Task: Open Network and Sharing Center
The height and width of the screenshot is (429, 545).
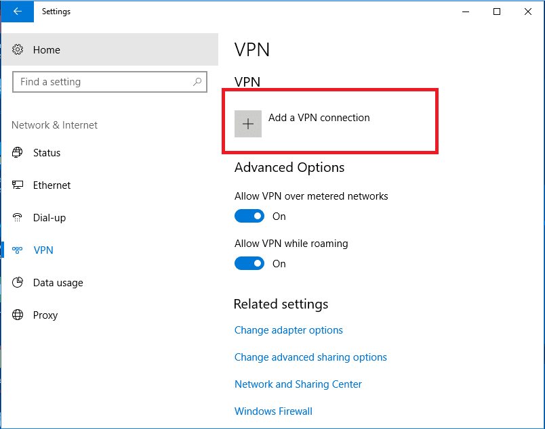Action: 298,384
